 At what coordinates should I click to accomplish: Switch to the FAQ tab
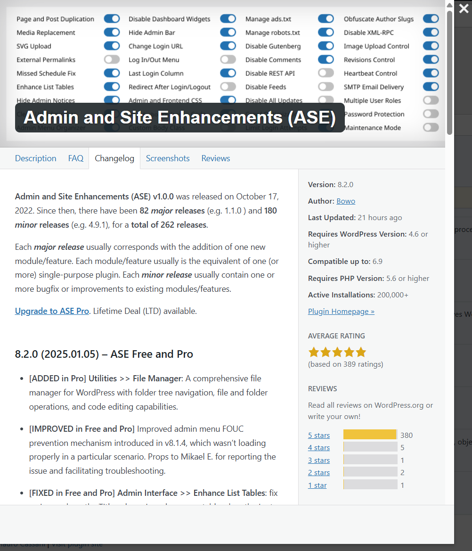tap(75, 158)
